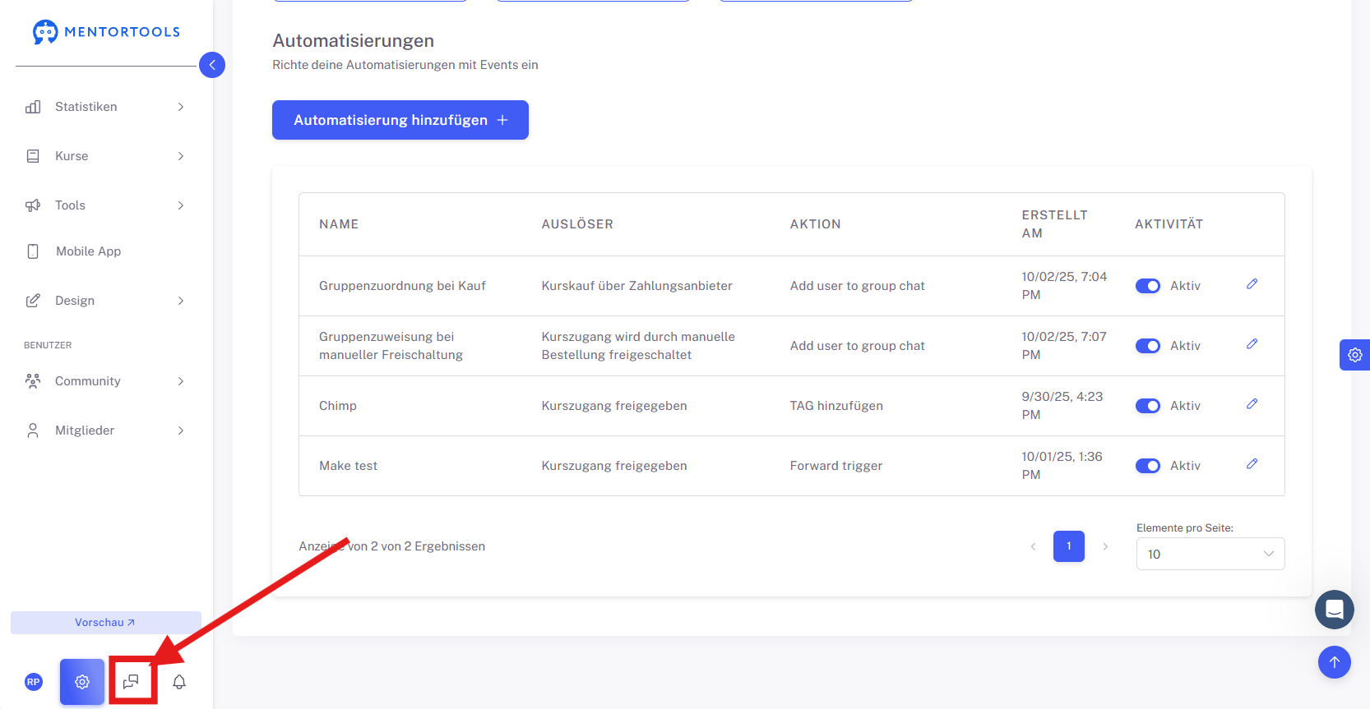Click the Statistiken bar chart icon
This screenshot has width=1370, height=709.
coord(33,107)
